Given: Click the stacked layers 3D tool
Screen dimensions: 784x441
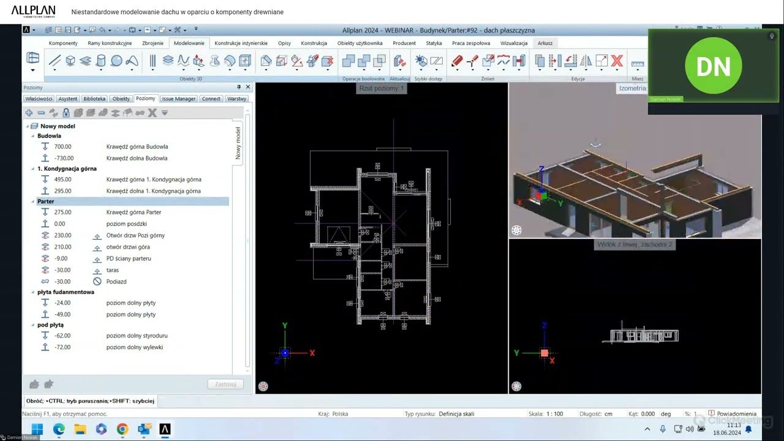Looking at the screenshot, I should [168, 61].
